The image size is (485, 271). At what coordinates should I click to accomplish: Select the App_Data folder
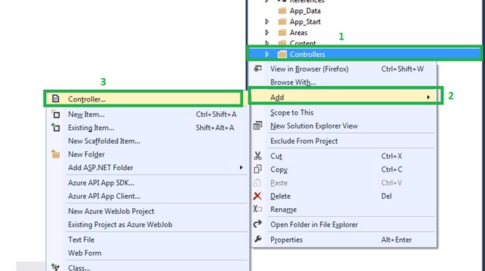(305, 11)
